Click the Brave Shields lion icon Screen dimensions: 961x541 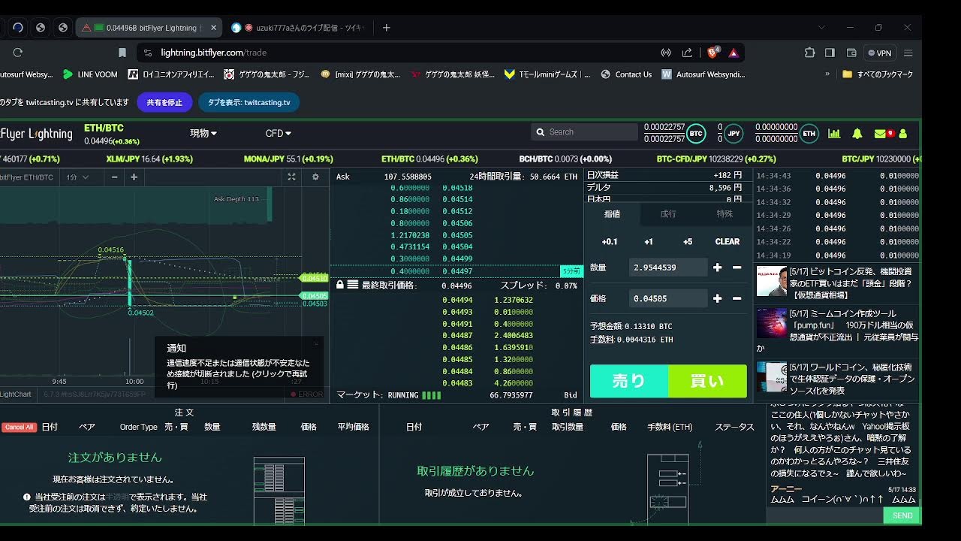[712, 53]
